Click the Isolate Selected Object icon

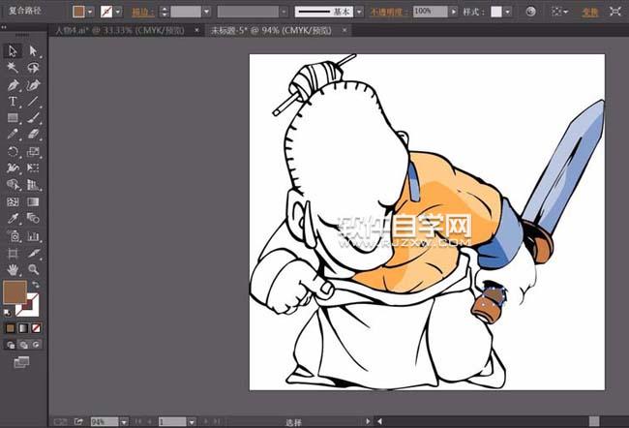click(x=614, y=12)
